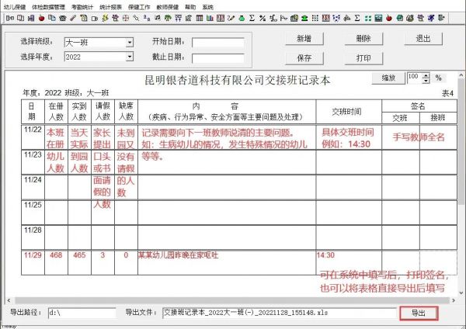Click the zoom value field showing 100
Image resolution: width=466 pixels, height=329 pixels.
pyautogui.click(x=415, y=78)
